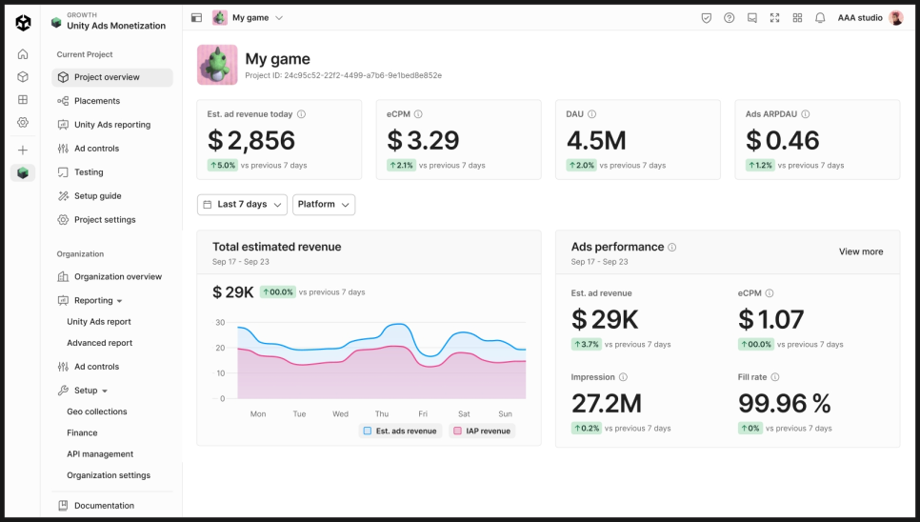The height and width of the screenshot is (522, 920).
Task: Open the notifications bell
Action: 820,18
